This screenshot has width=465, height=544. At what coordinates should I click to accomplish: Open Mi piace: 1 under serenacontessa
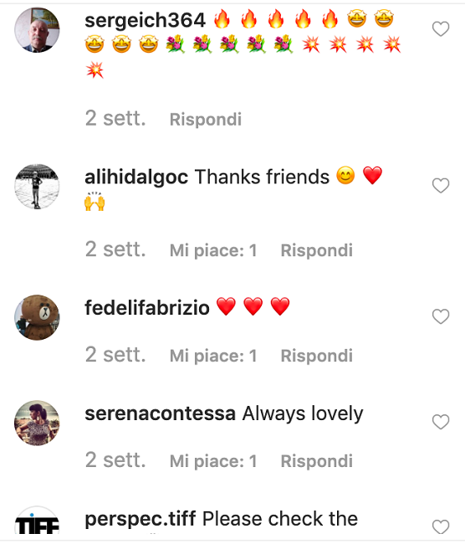(213, 461)
